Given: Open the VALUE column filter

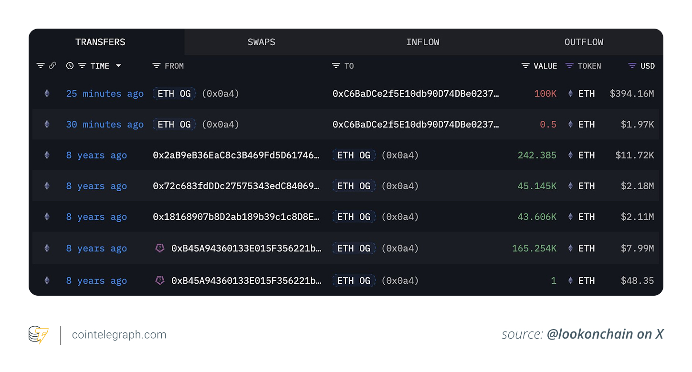Looking at the screenshot, I should coord(525,66).
